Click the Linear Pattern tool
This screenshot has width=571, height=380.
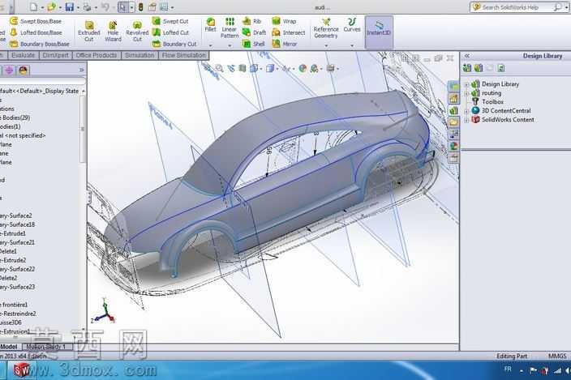pyautogui.click(x=230, y=28)
